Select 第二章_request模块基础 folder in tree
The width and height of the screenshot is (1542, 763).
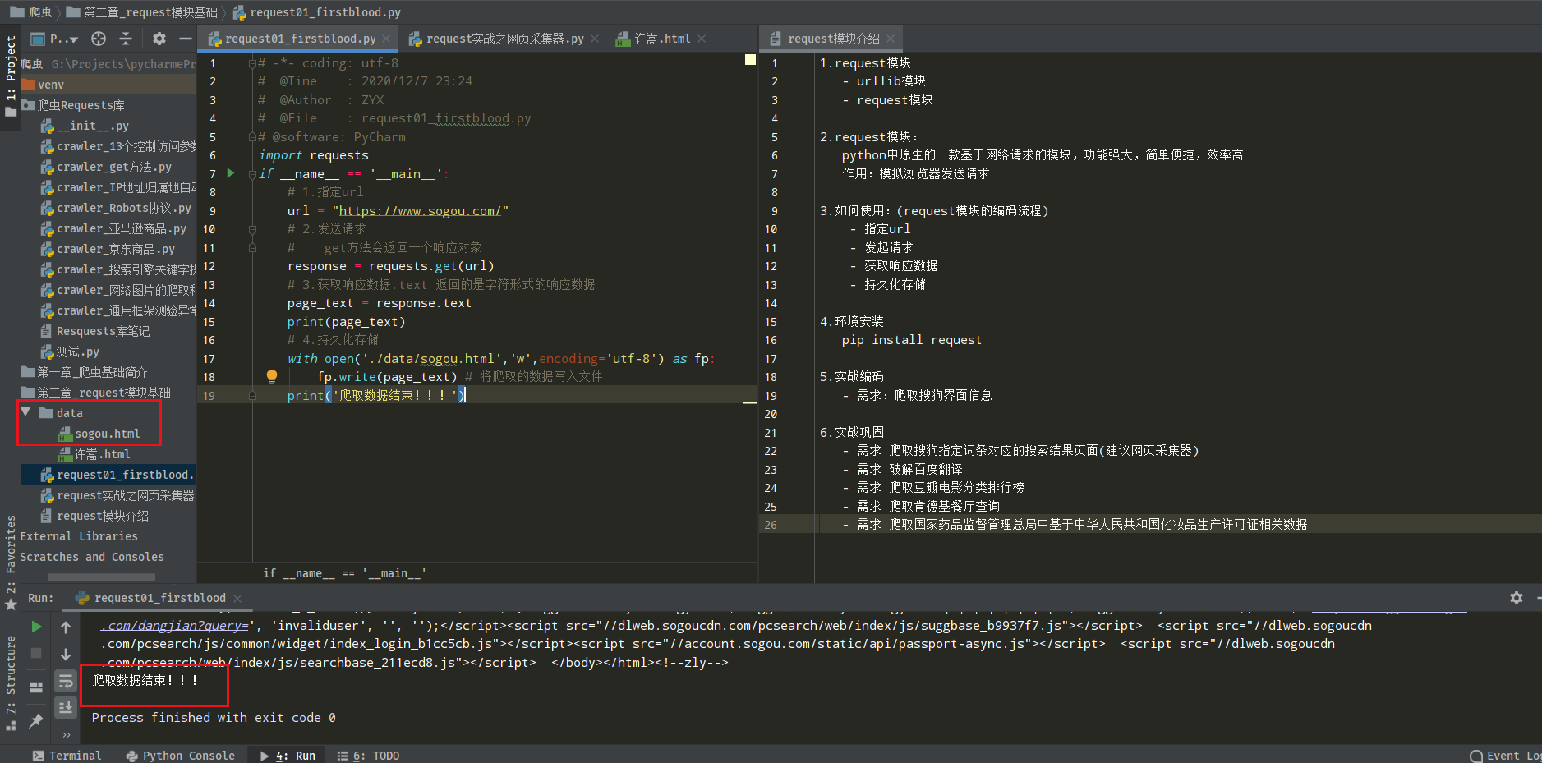point(96,393)
